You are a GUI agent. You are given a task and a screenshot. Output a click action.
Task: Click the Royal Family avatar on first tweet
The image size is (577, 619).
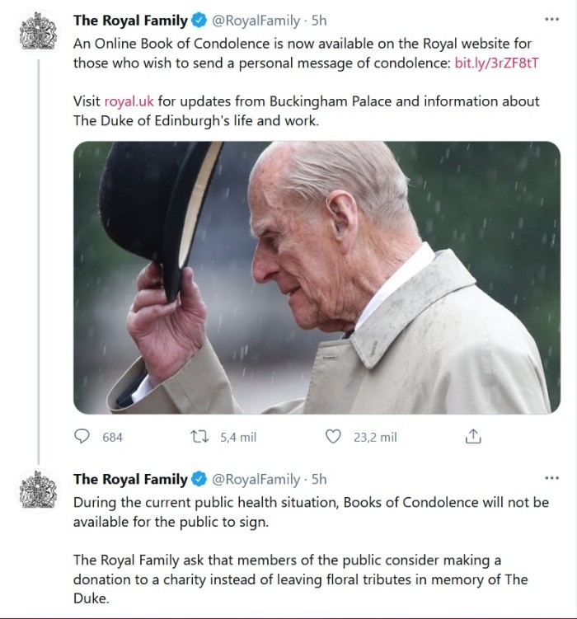(x=37, y=31)
